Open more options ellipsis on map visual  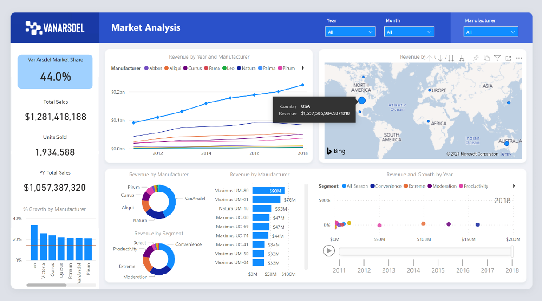519,58
